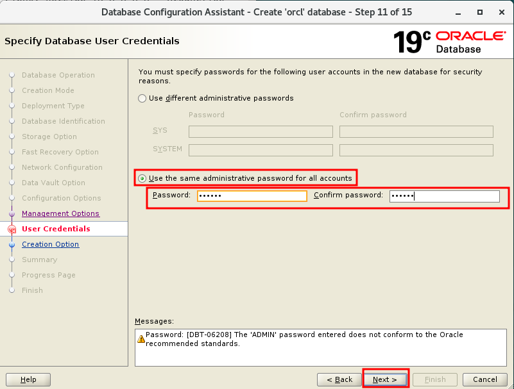Image resolution: width=514 pixels, height=389 pixels.
Task: Click the disabled Finish button
Action: [x=435, y=379]
